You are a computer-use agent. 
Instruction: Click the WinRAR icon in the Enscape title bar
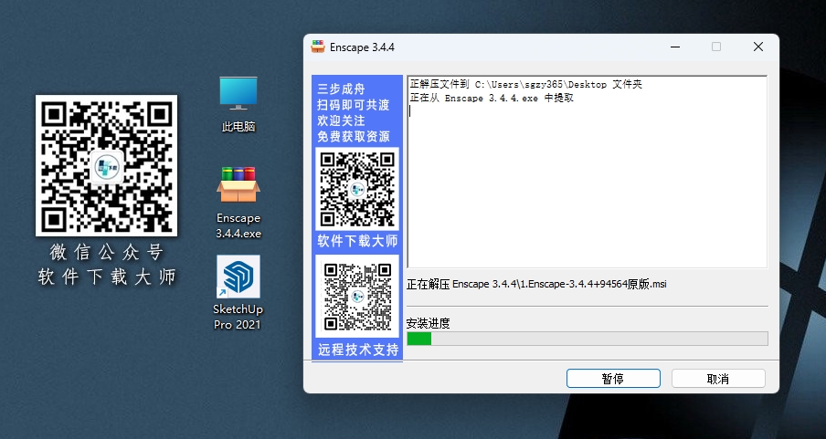tap(318, 47)
